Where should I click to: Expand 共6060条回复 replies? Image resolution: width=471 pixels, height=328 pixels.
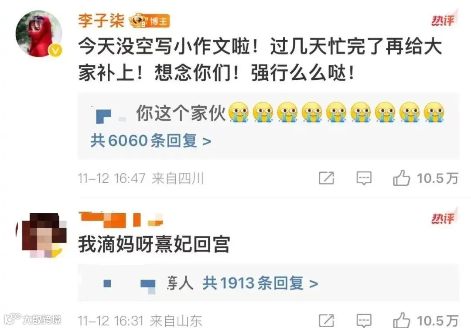click(151, 141)
